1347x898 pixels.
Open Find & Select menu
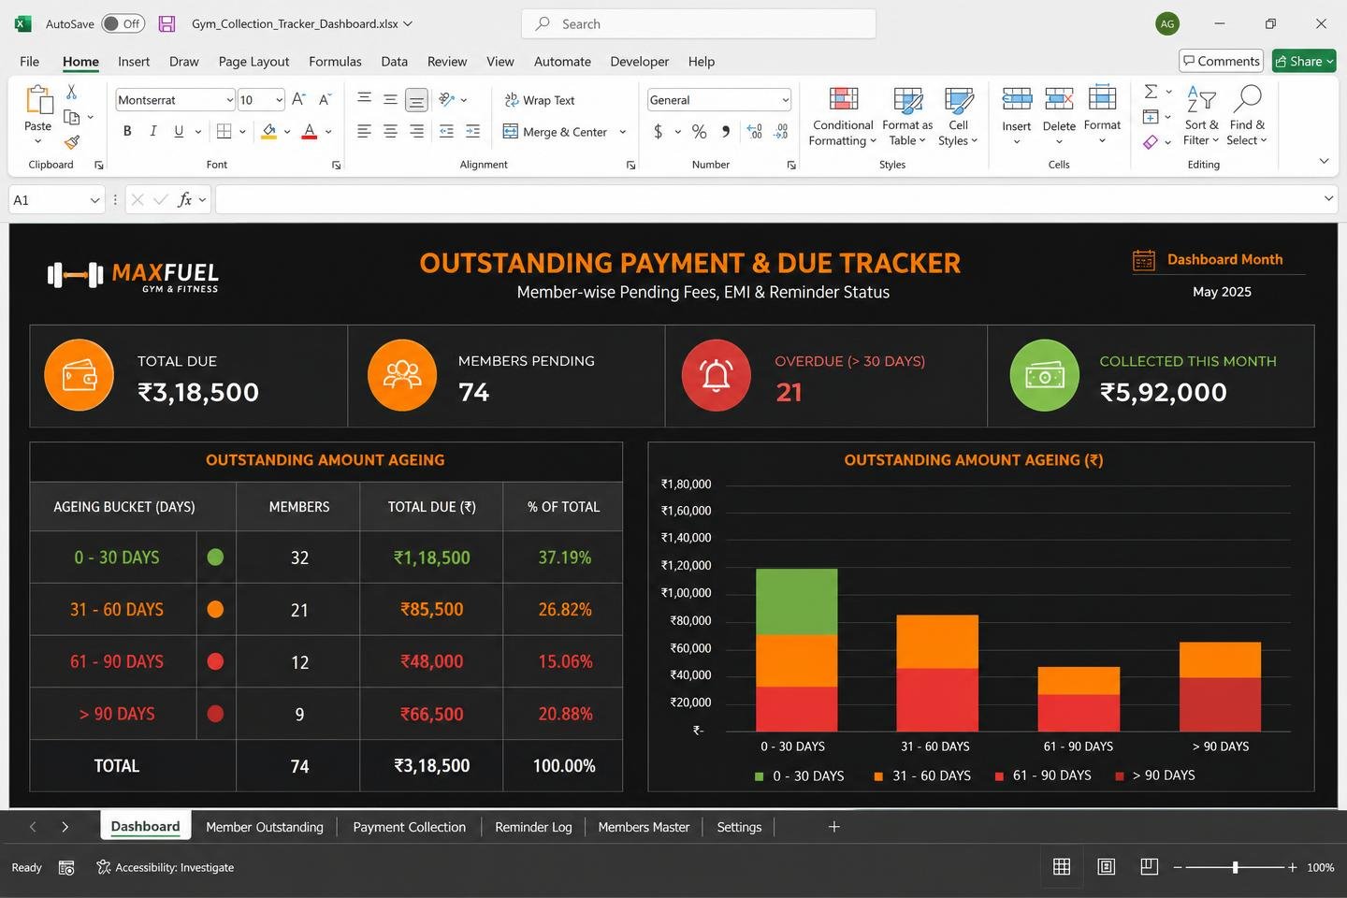pos(1248,116)
